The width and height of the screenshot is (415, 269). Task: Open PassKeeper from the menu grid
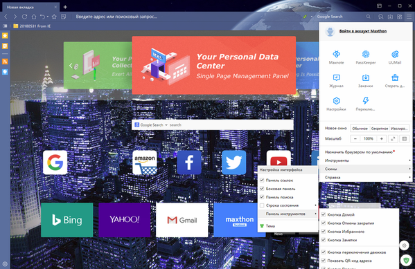coord(366,57)
